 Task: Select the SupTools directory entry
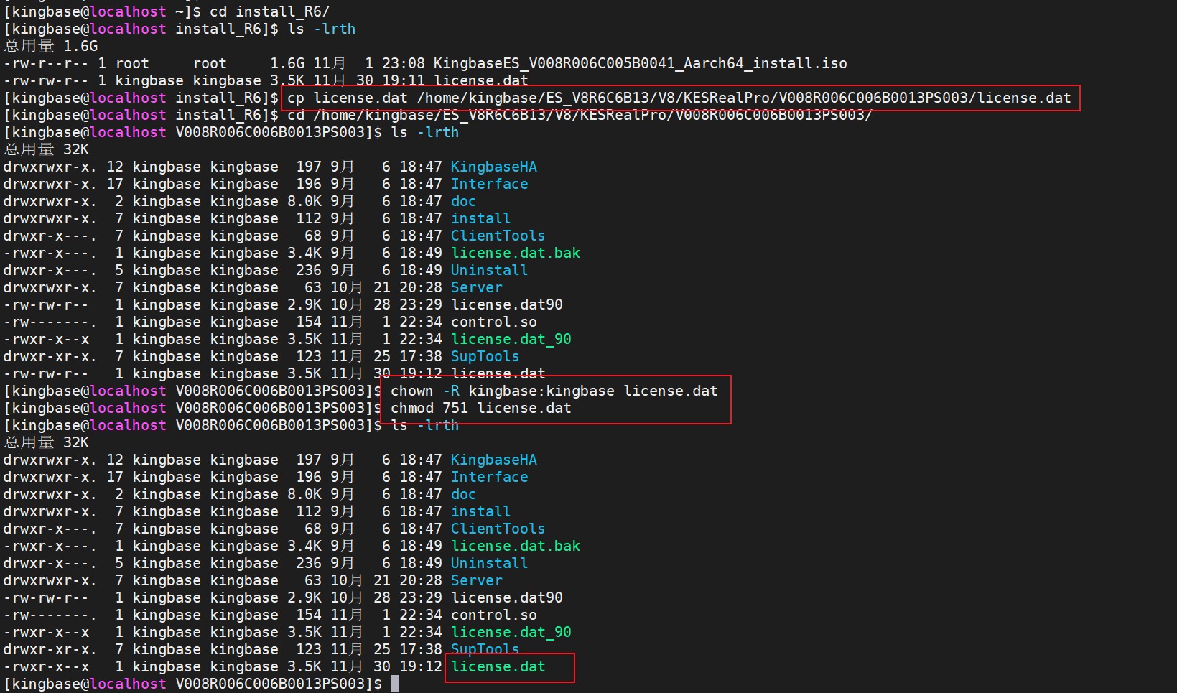(x=485, y=356)
